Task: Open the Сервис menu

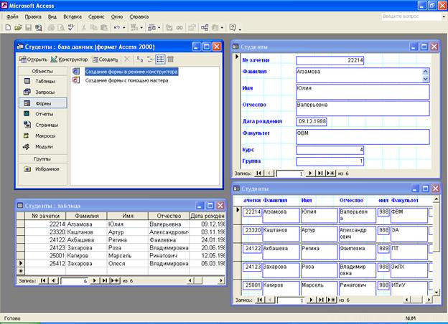Action: 96,16
